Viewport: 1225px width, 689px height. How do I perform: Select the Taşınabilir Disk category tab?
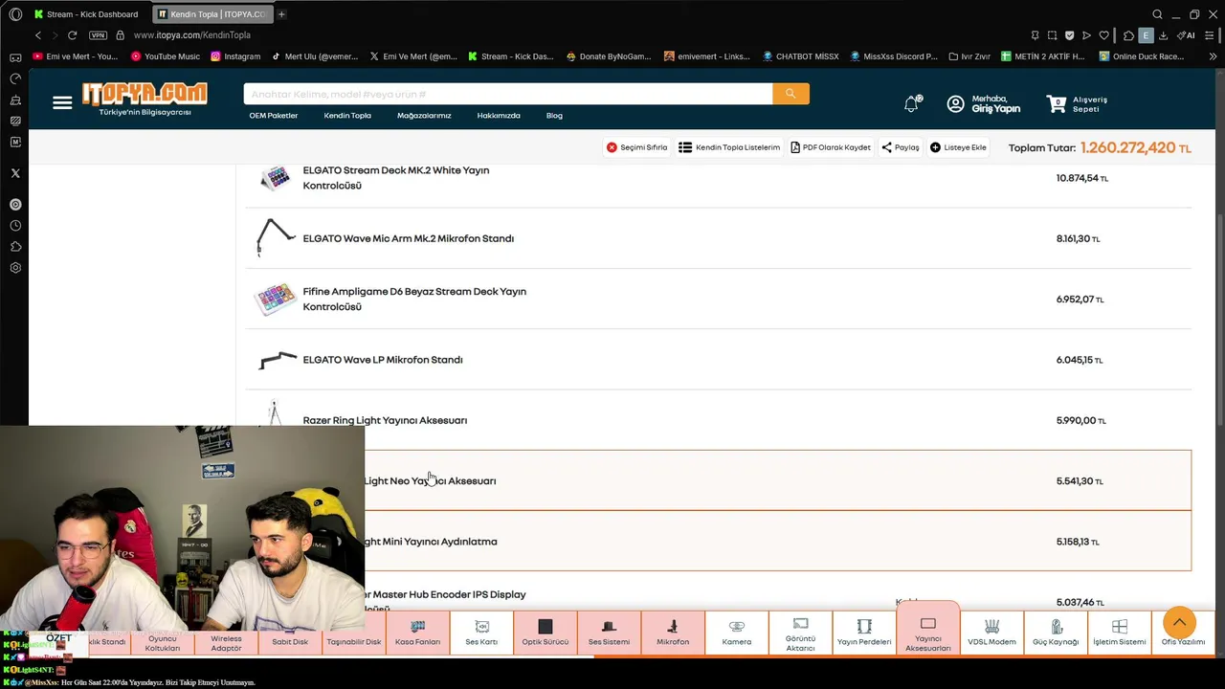(354, 640)
